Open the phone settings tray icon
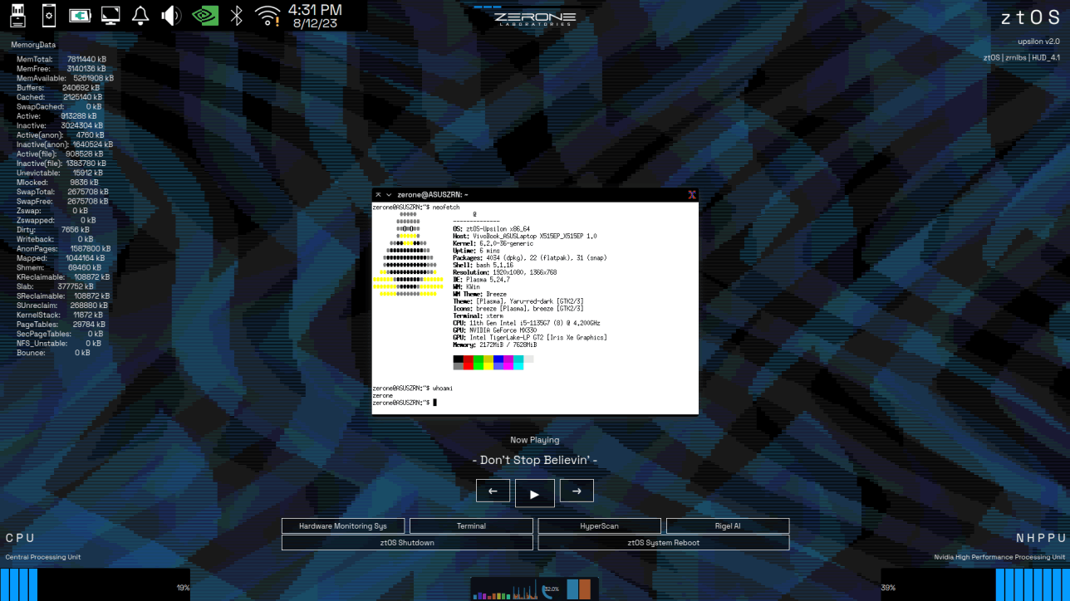The width and height of the screenshot is (1070, 601). click(49, 15)
